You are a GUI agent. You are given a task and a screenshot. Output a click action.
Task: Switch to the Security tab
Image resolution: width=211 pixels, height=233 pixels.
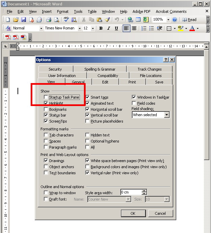click(x=55, y=69)
